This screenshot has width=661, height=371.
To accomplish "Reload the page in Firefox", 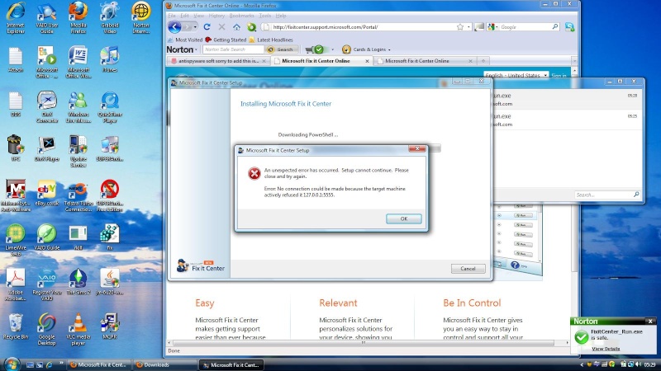I will [207, 27].
